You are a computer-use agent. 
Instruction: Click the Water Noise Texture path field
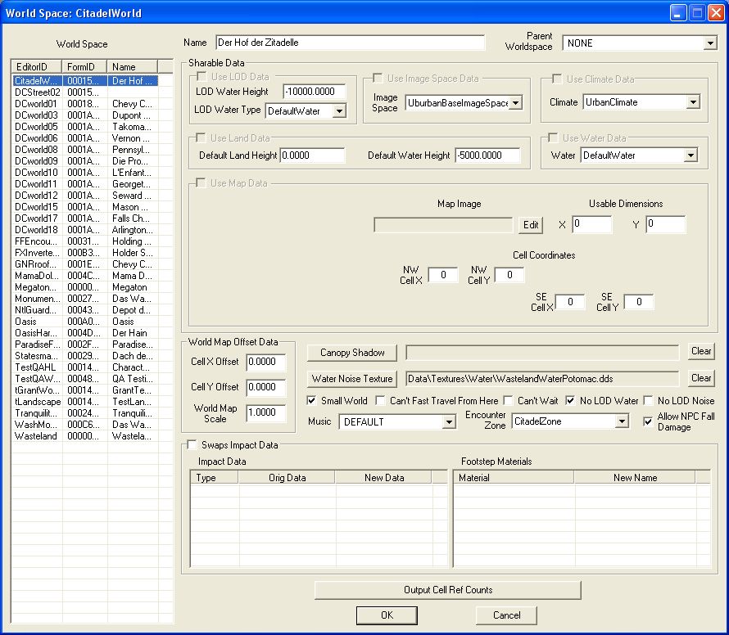(x=542, y=379)
